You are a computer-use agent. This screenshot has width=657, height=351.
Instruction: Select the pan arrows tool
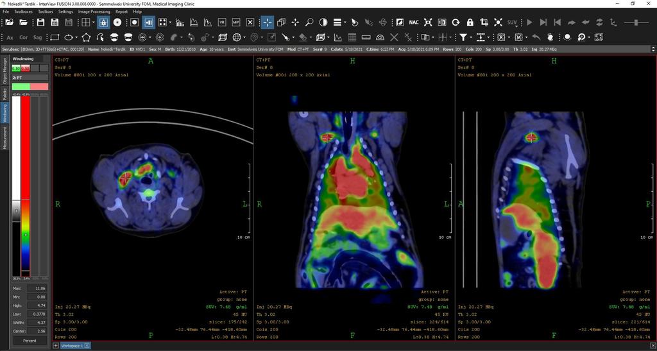[x=295, y=22]
